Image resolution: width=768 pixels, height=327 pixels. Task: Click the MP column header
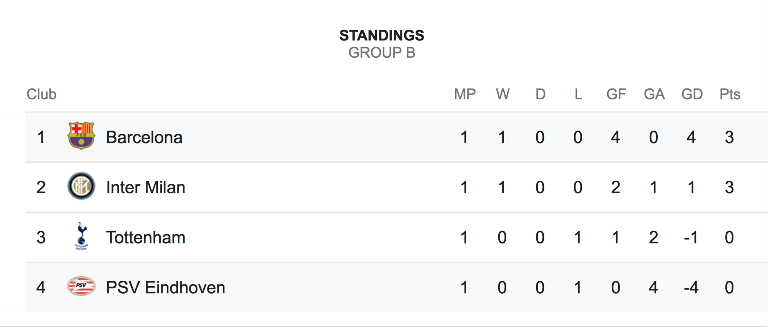(x=464, y=94)
